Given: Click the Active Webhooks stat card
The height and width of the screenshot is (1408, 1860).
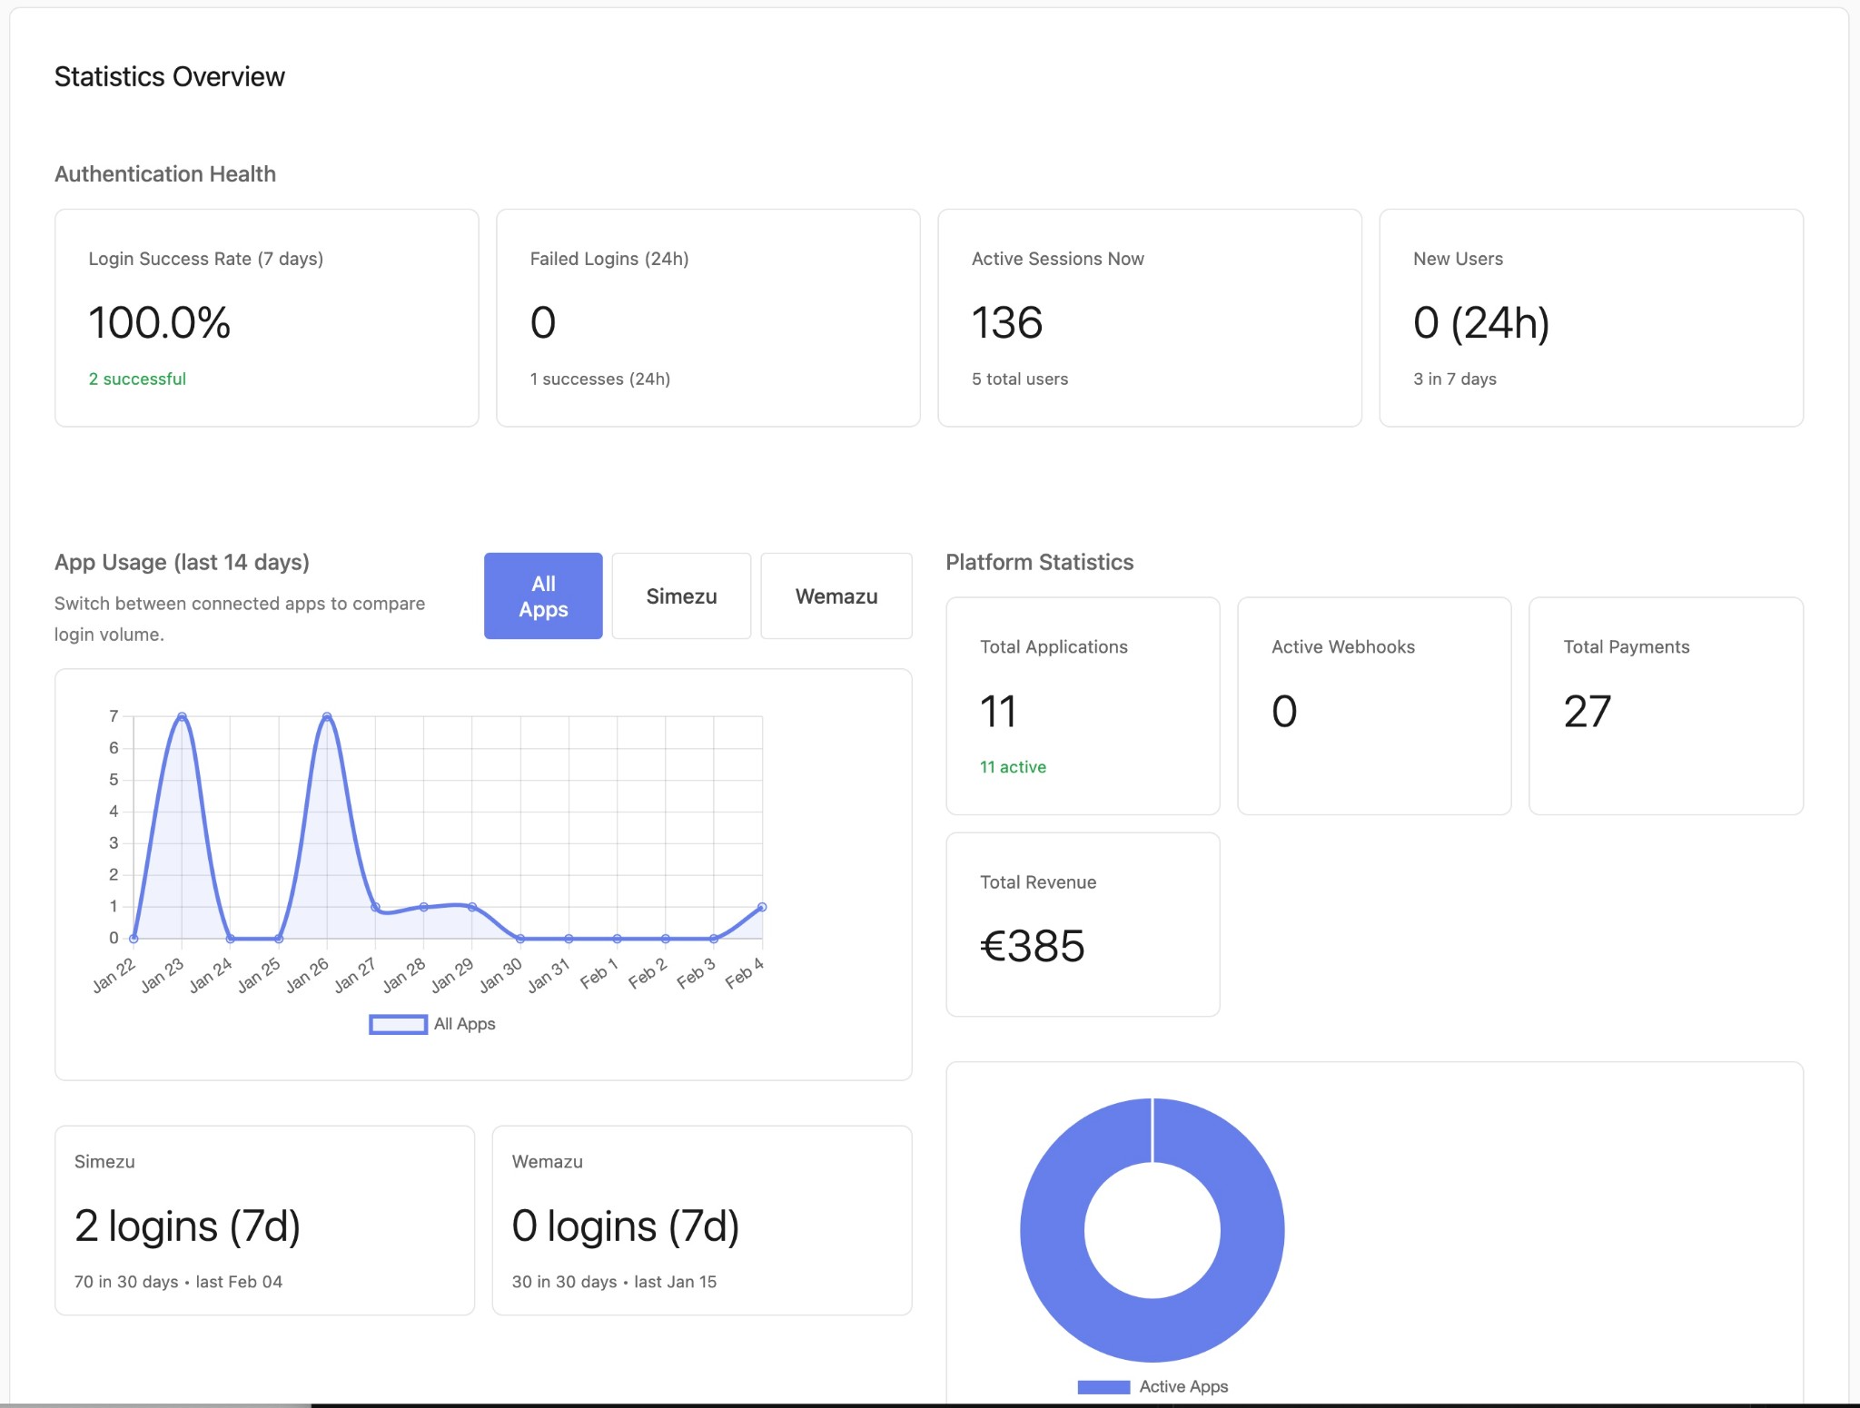Looking at the screenshot, I should pos(1373,706).
